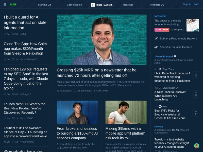
Task: Click the clock icon under Tweak post
Action: click(x=156, y=151)
